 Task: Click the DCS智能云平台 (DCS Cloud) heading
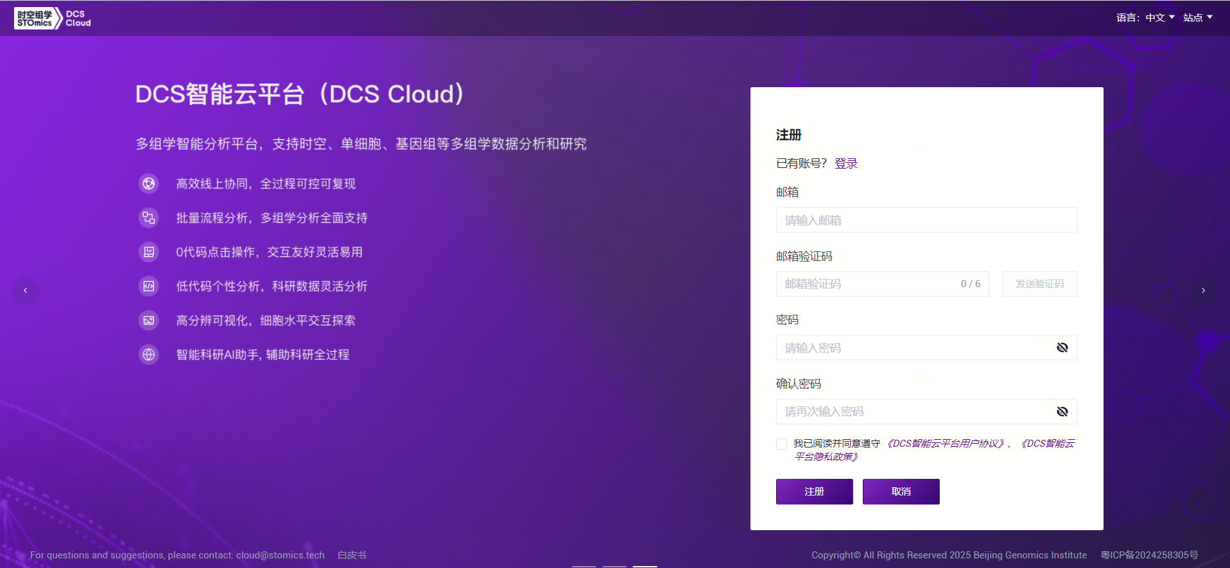point(300,94)
